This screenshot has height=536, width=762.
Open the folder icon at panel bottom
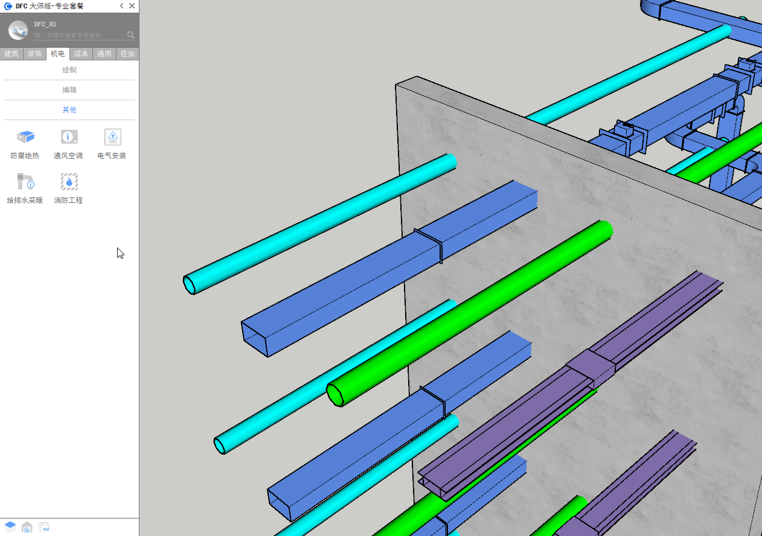pos(44,527)
